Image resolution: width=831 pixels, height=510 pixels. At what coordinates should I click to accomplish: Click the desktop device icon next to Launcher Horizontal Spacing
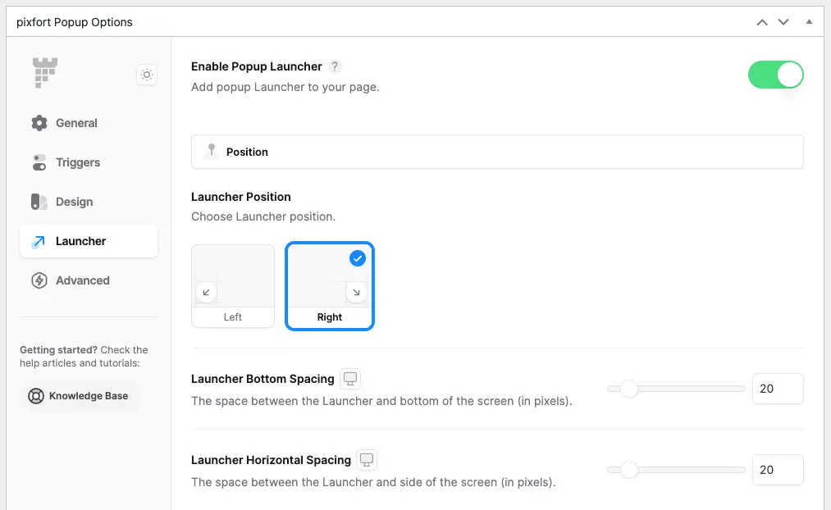(366, 460)
